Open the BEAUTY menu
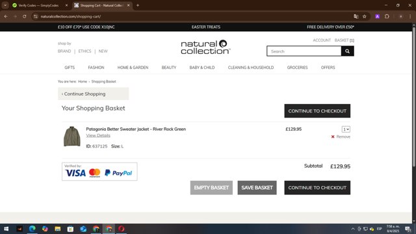 [x=169, y=68]
